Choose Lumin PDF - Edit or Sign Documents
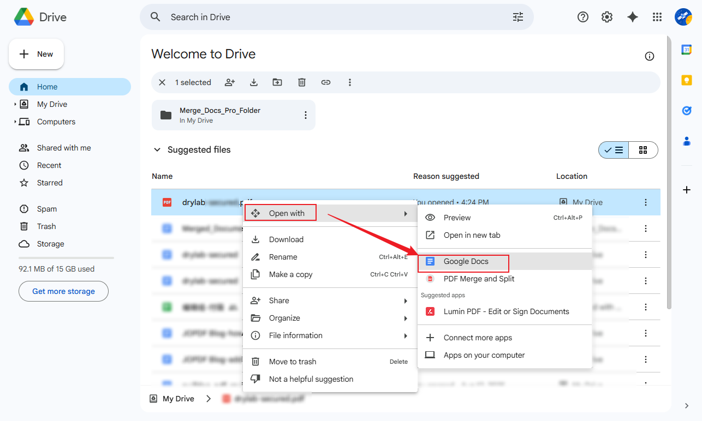The image size is (702, 421). pos(505,311)
